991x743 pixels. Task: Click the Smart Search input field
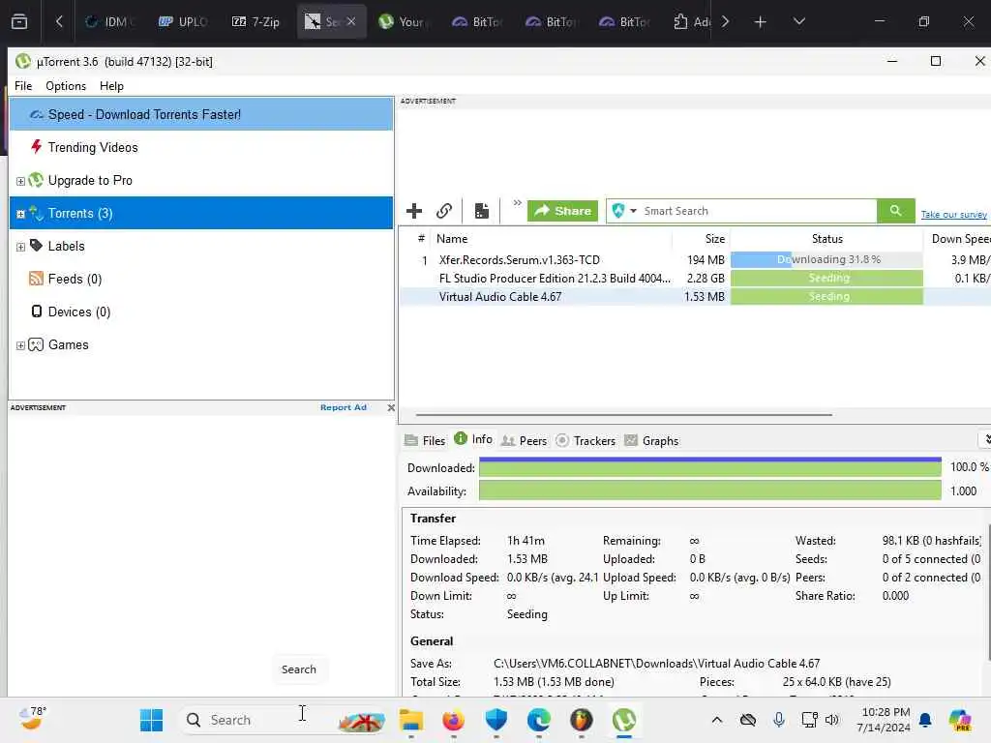(x=759, y=211)
